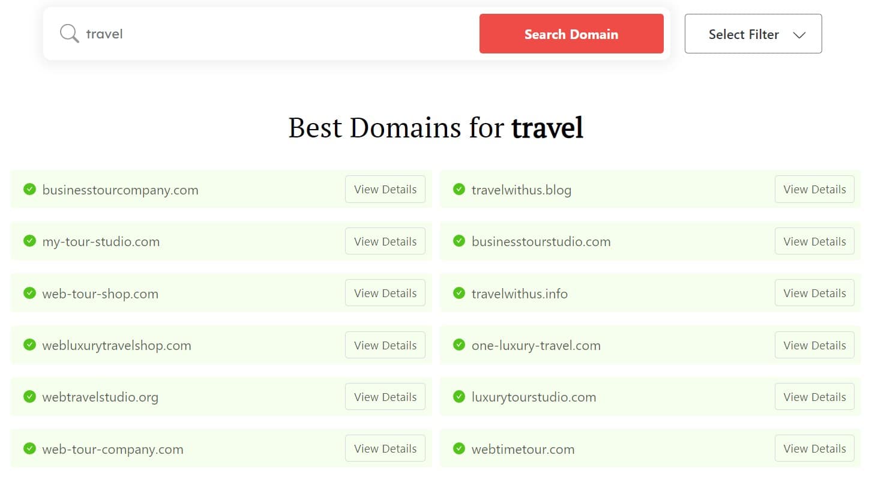The height and width of the screenshot is (479, 872).
Task: View details for web-tour-company.com
Action: coord(385,448)
